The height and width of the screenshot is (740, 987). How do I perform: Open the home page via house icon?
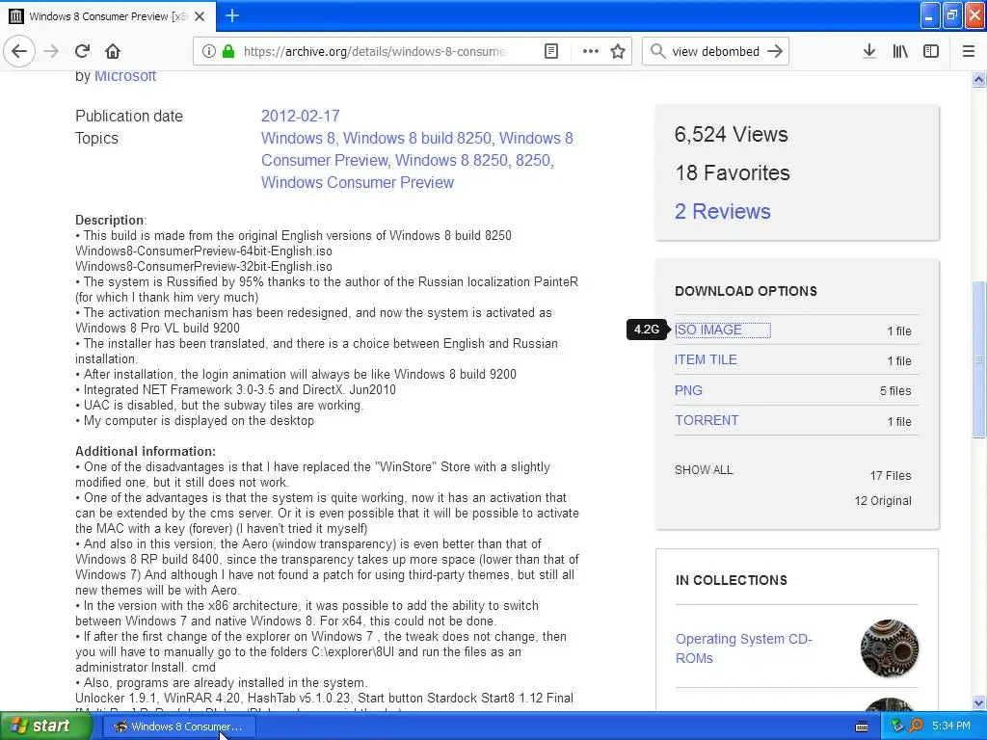[113, 51]
